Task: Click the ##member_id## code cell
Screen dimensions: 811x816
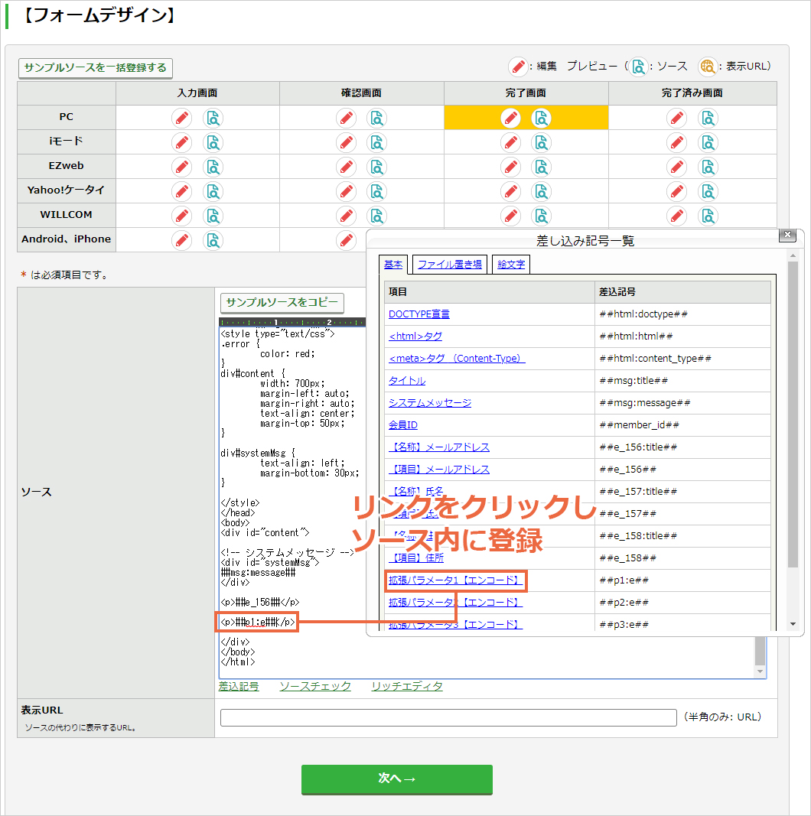Action: pos(682,425)
